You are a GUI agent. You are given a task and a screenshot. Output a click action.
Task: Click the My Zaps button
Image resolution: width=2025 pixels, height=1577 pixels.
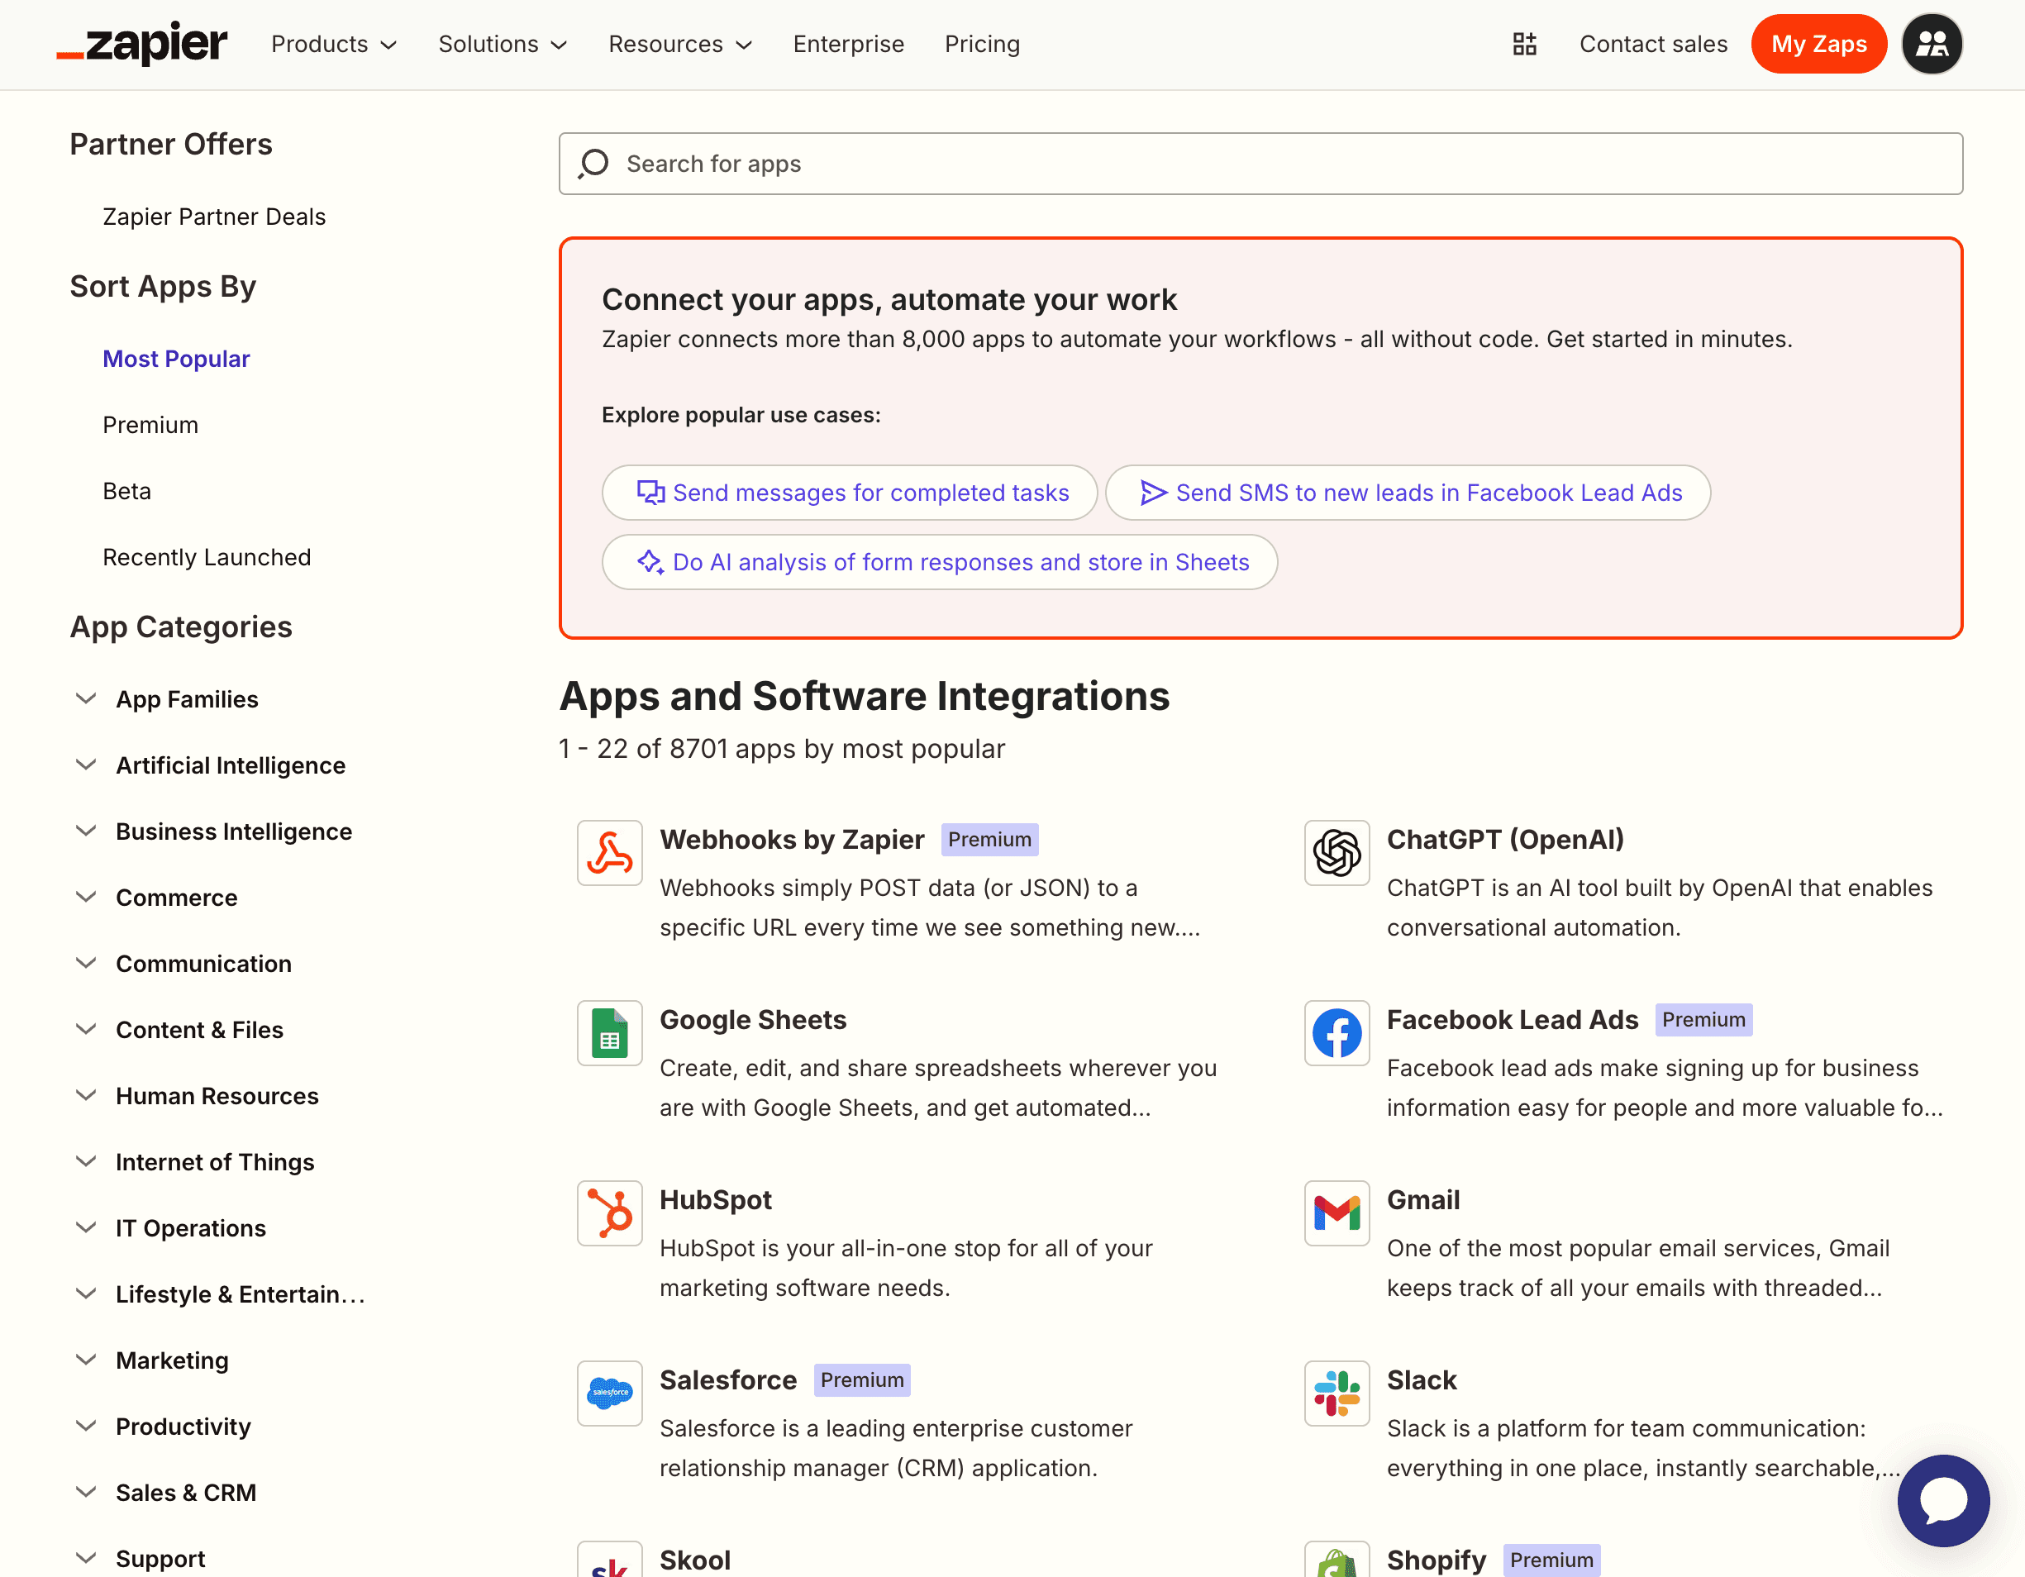point(1818,44)
